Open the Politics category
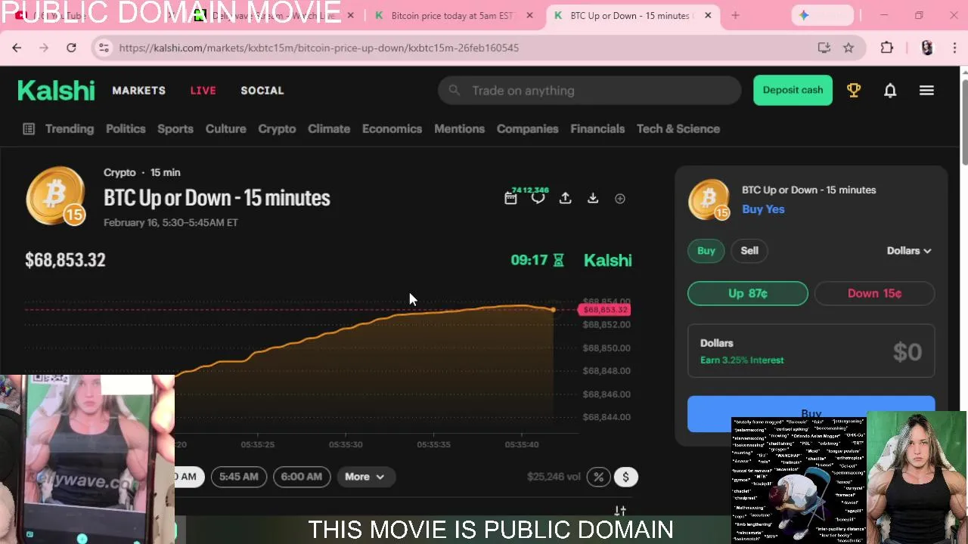 126,129
